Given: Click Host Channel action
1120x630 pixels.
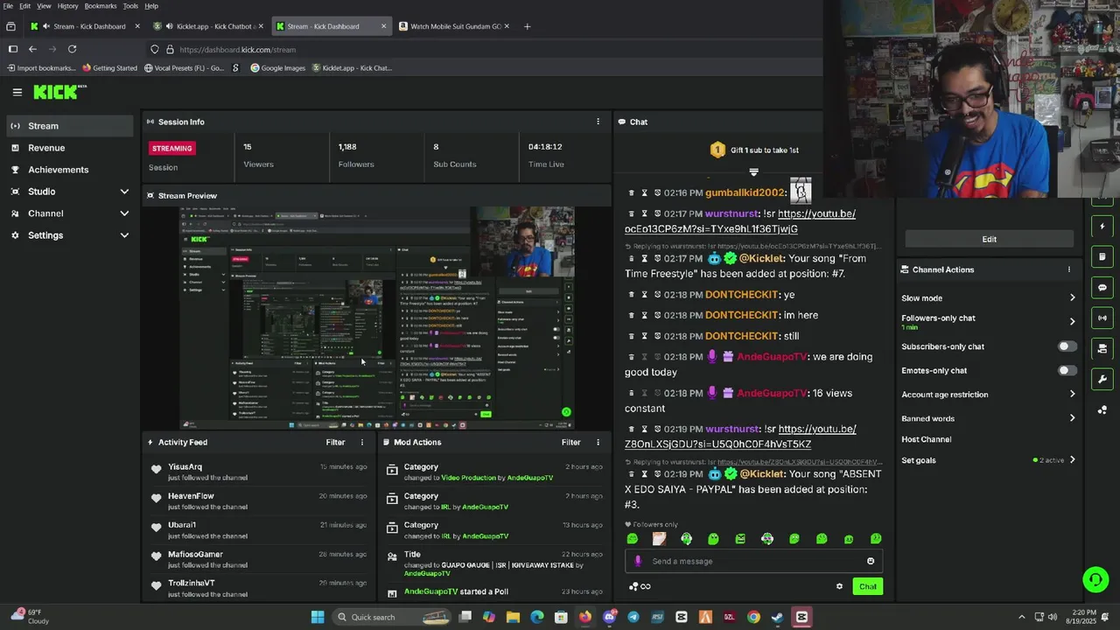Looking at the screenshot, I should (x=927, y=439).
